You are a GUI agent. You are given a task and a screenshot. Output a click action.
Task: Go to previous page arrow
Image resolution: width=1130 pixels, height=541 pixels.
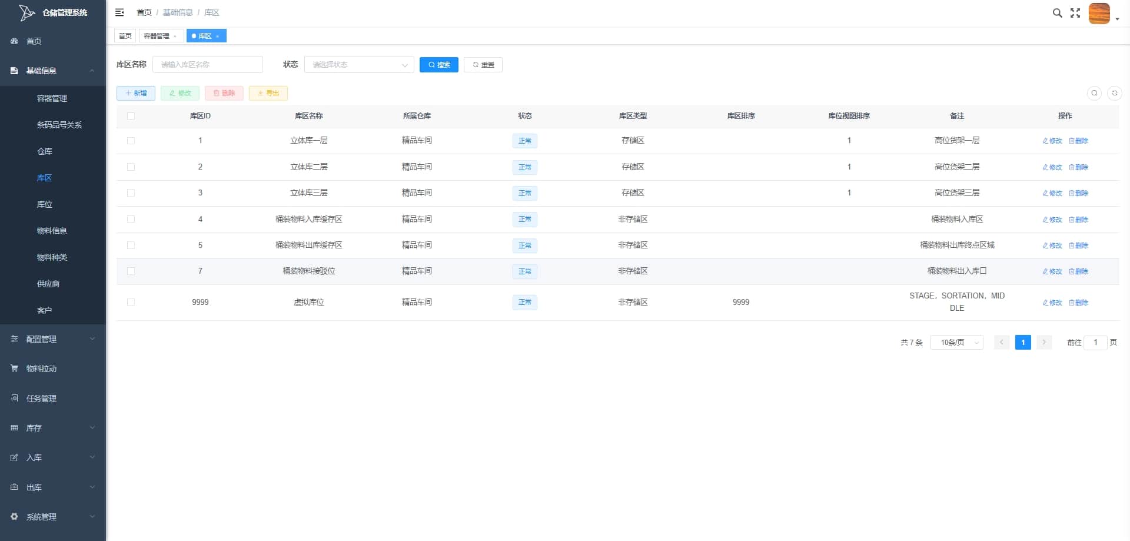pos(1002,342)
